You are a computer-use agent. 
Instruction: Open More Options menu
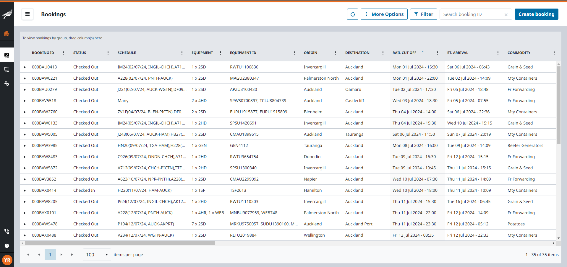pyautogui.click(x=384, y=14)
